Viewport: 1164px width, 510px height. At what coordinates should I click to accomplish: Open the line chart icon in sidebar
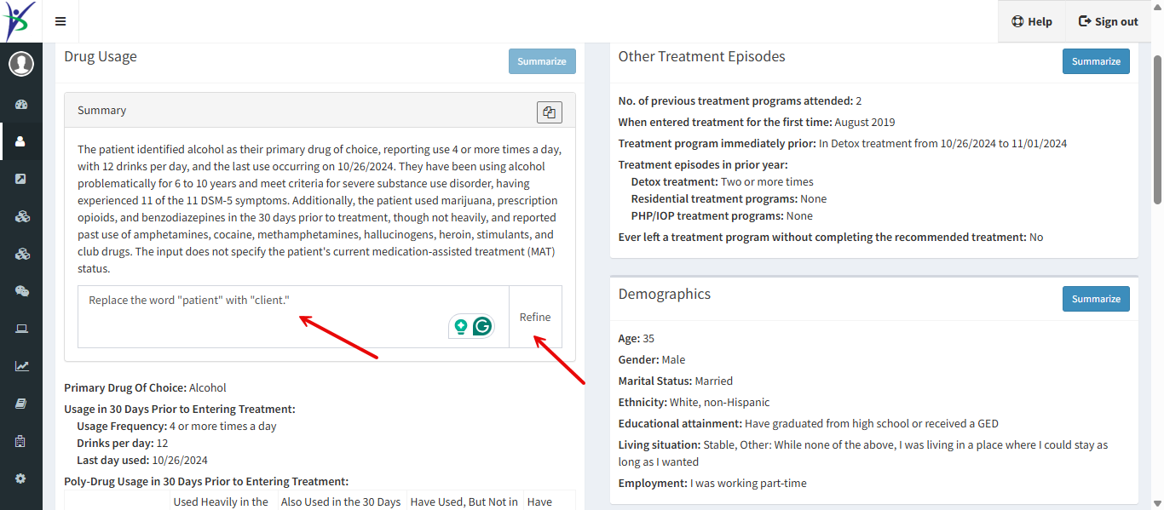point(22,366)
